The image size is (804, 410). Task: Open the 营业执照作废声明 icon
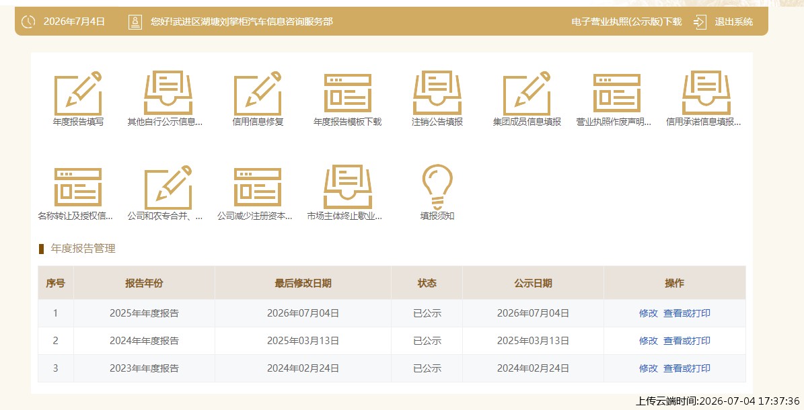tap(617, 93)
